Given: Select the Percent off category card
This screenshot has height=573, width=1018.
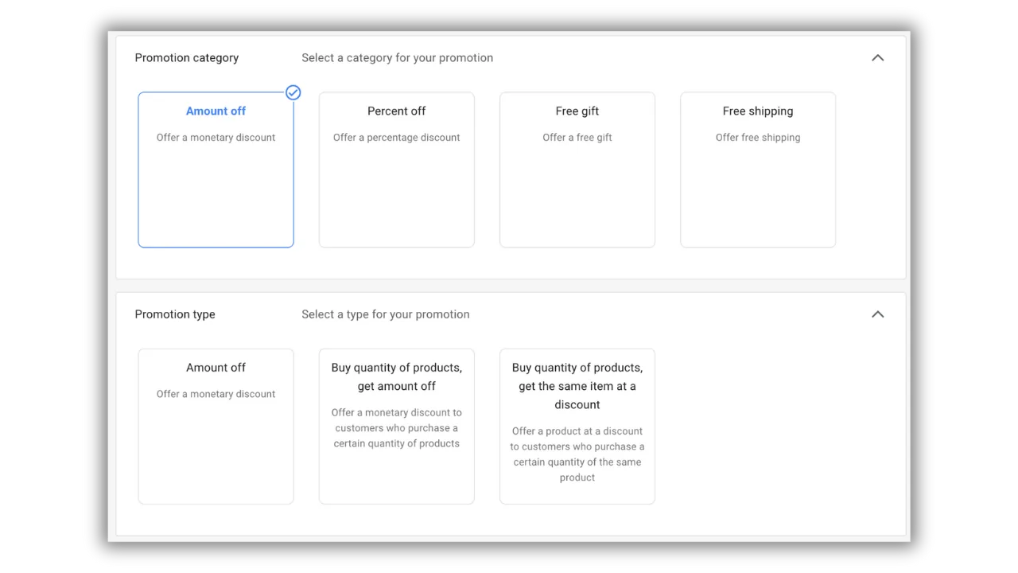Looking at the screenshot, I should pyautogui.click(x=397, y=170).
